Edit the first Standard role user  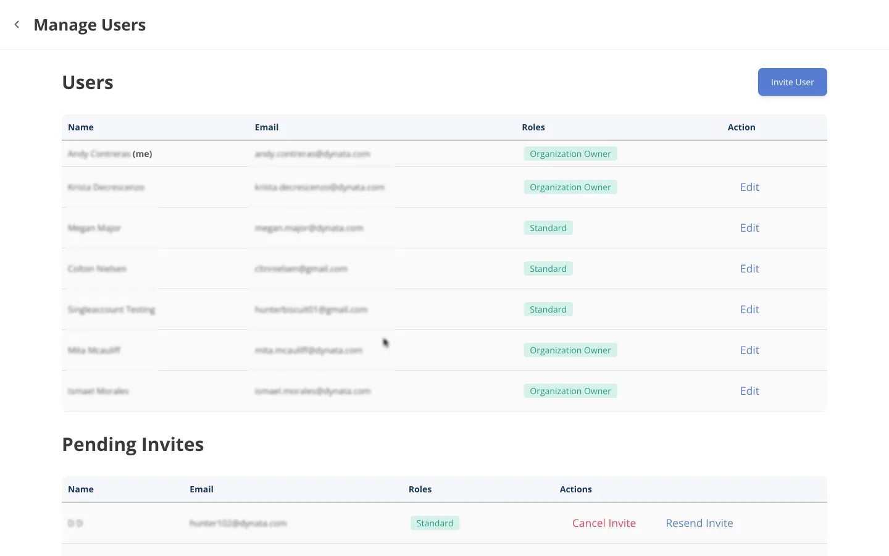coord(749,228)
